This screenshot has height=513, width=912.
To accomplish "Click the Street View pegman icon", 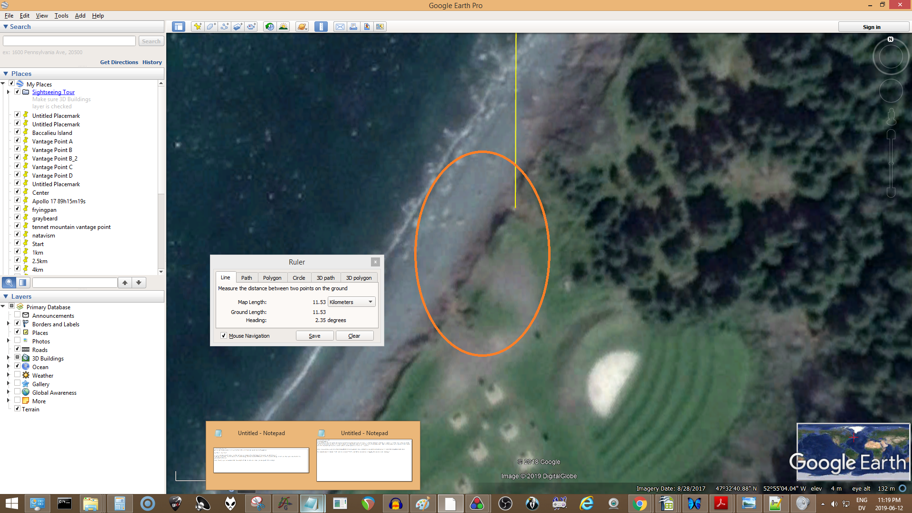I will [x=891, y=116].
